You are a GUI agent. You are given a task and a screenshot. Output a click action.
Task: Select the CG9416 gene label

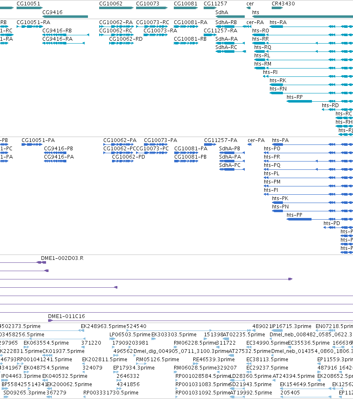pos(52,12)
